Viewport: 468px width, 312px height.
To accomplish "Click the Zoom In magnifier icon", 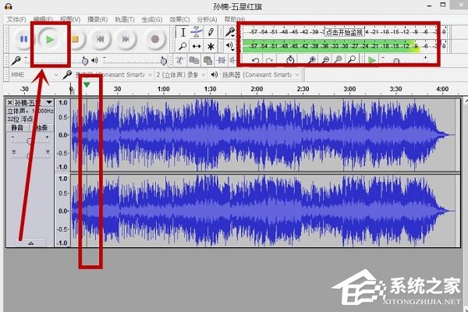I will click(312, 60).
